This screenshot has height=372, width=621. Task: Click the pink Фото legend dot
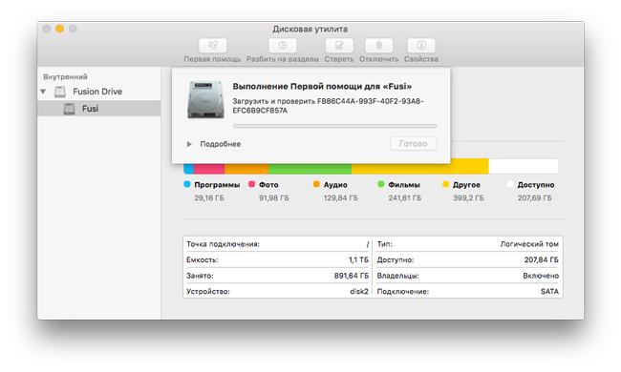pyautogui.click(x=251, y=184)
